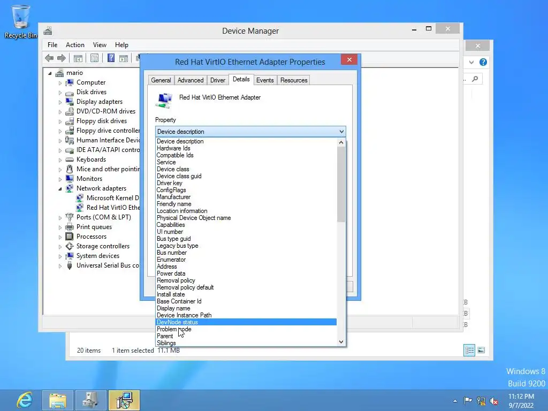The image size is (548, 411).
Task: Choose Siblings in property list
Action: (246, 343)
